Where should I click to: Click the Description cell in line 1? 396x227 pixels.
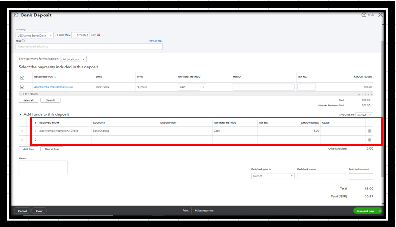[x=185, y=131]
